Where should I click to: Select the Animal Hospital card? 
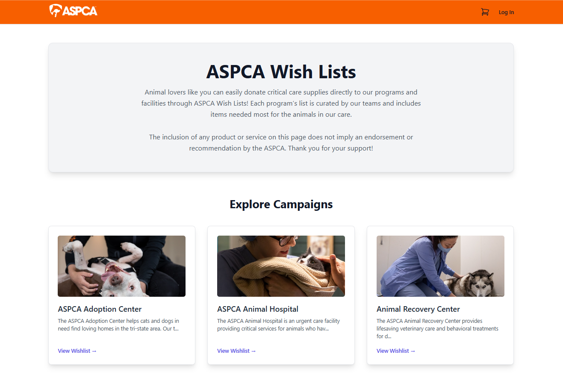[x=281, y=295]
